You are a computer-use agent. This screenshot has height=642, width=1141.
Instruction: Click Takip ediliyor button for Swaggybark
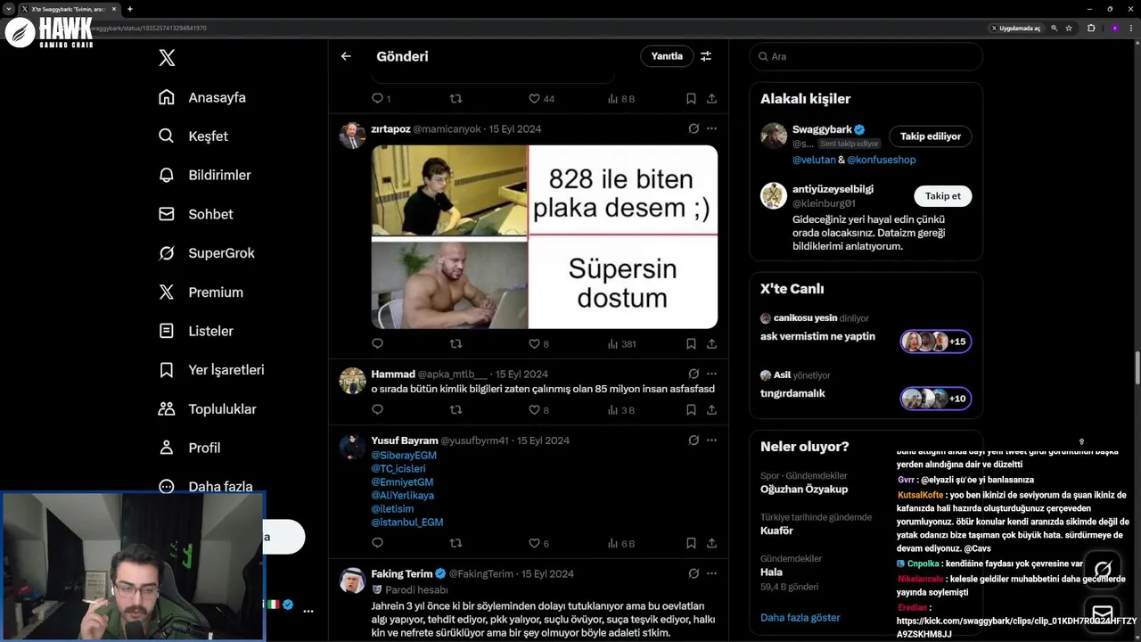coord(930,136)
